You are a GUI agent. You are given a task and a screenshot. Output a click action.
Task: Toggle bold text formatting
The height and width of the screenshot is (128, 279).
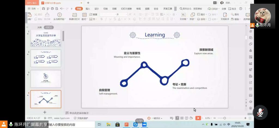102,19
